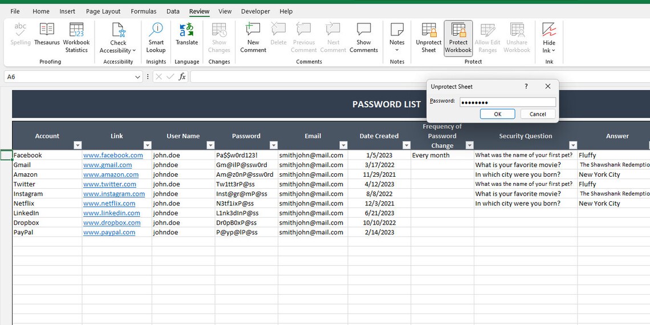Click Unprotect Sheet in ribbon
The height and width of the screenshot is (325, 650).
429,38
